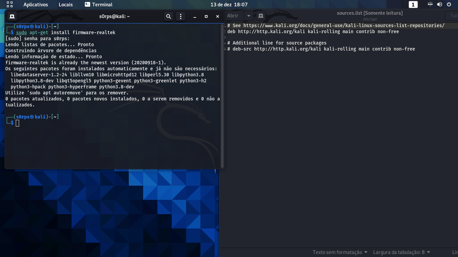The width and height of the screenshot is (458, 257).
Task: Open Largura da tabulação: 8 dropdown
Action: click(402, 252)
